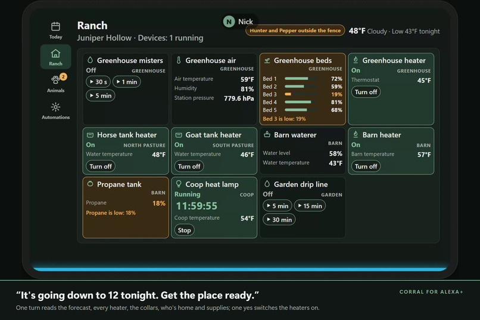Click the Bed 4 moisture bar
The height and width of the screenshot is (320, 480).
(300, 102)
